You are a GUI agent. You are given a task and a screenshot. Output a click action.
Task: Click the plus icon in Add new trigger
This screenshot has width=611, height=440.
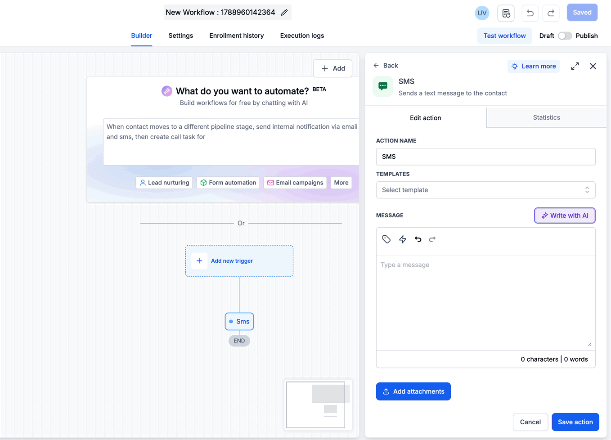pyautogui.click(x=199, y=261)
